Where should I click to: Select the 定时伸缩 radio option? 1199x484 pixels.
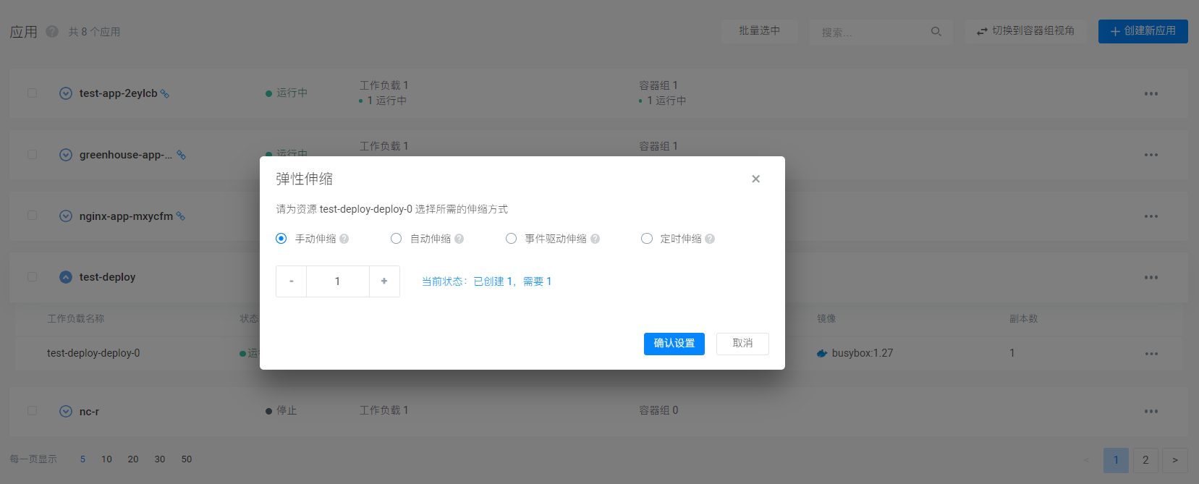point(647,239)
